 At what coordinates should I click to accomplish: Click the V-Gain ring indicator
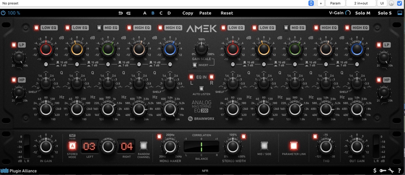pos(348,13)
